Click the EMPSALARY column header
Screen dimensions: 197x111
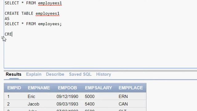point(98,88)
